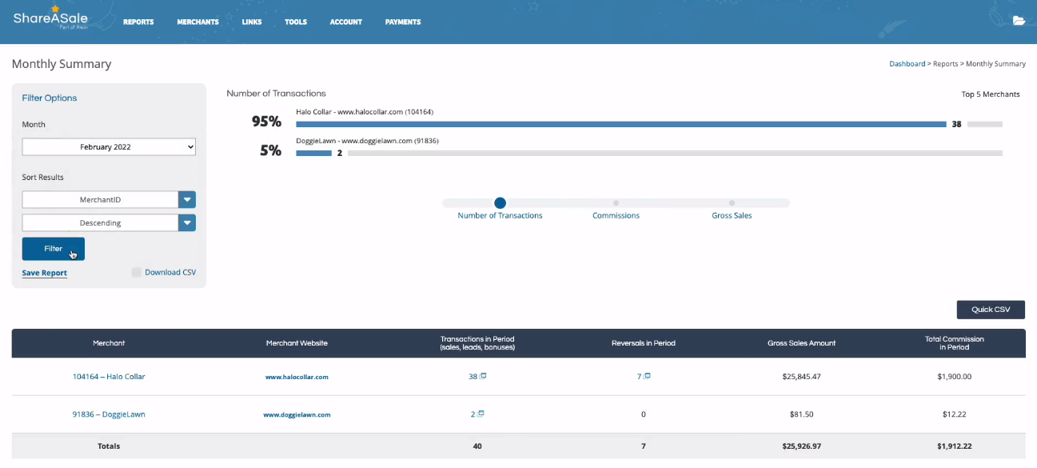The image size is (1037, 468).
Task: Click the 2 transactions count link
Action: (x=473, y=414)
